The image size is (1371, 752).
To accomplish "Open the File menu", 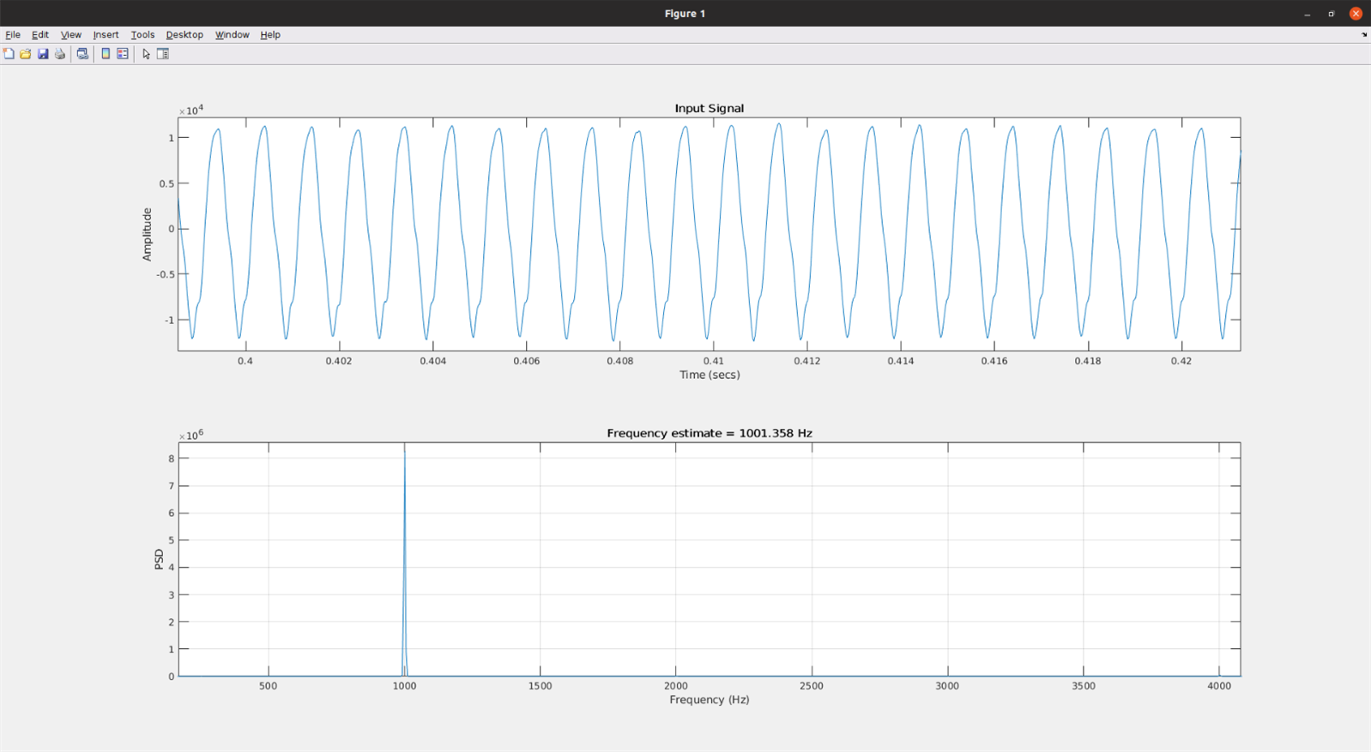I will pos(13,35).
